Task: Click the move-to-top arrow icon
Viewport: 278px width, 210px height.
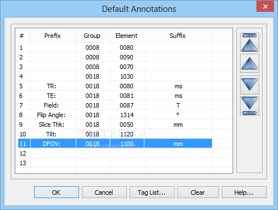Action: 250,42
